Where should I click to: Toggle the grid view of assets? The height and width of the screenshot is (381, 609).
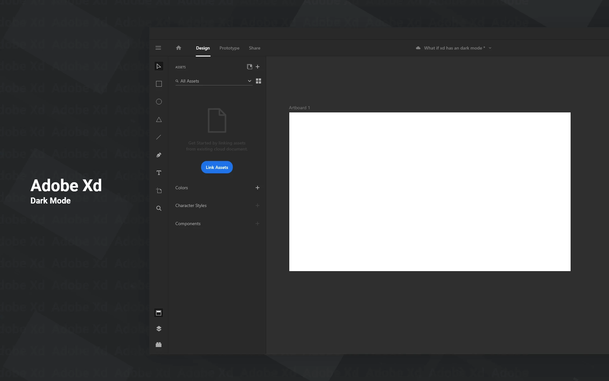click(259, 81)
